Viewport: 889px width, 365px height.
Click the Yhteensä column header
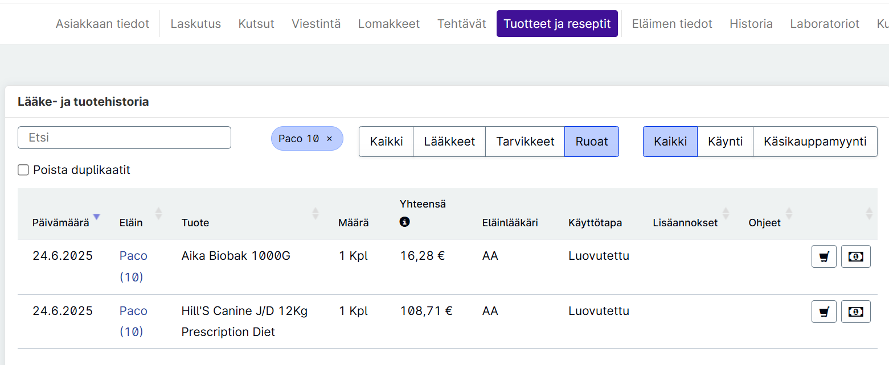pyautogui.click(x=423, y=204)
